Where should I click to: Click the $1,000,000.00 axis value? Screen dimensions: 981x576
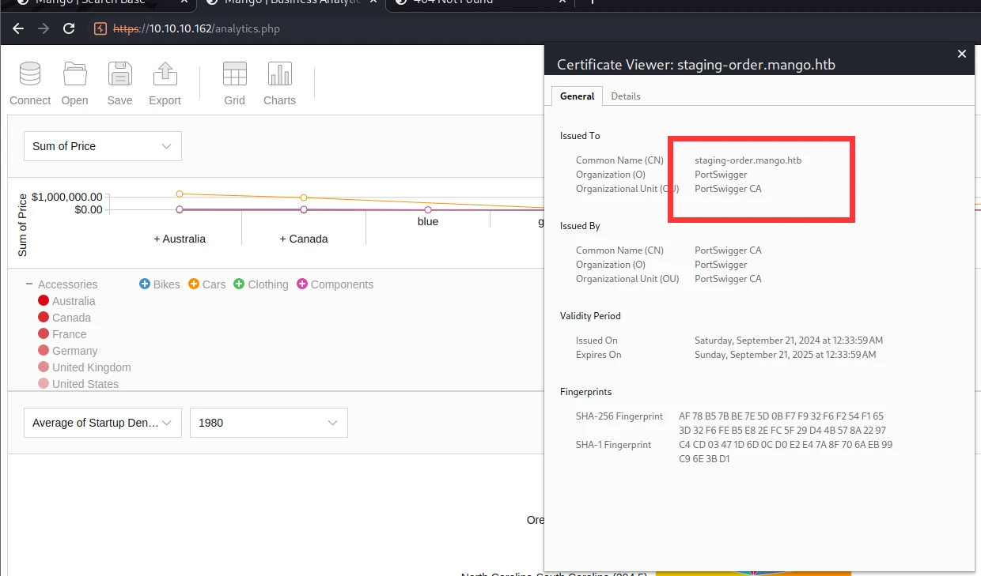point(67,197)
